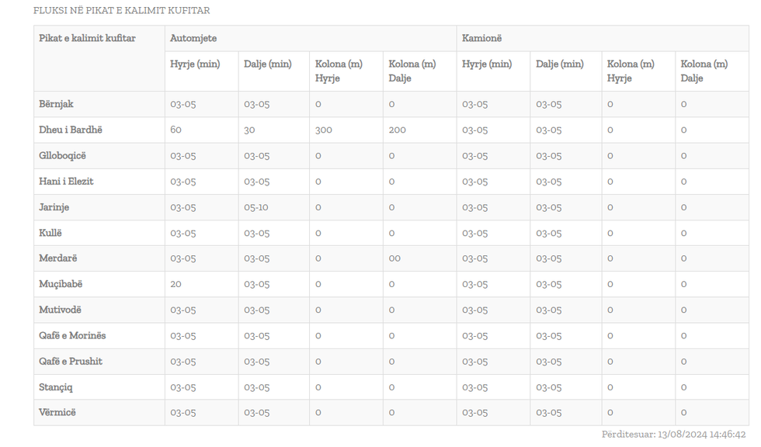Click the Qafë e Morinës row label
The height and width of the screenshot is (447, 761).
pyautogui.click(x=72, y=335)
